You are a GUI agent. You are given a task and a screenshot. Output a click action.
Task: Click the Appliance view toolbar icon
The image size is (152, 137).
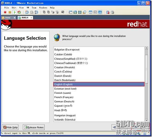95,12
